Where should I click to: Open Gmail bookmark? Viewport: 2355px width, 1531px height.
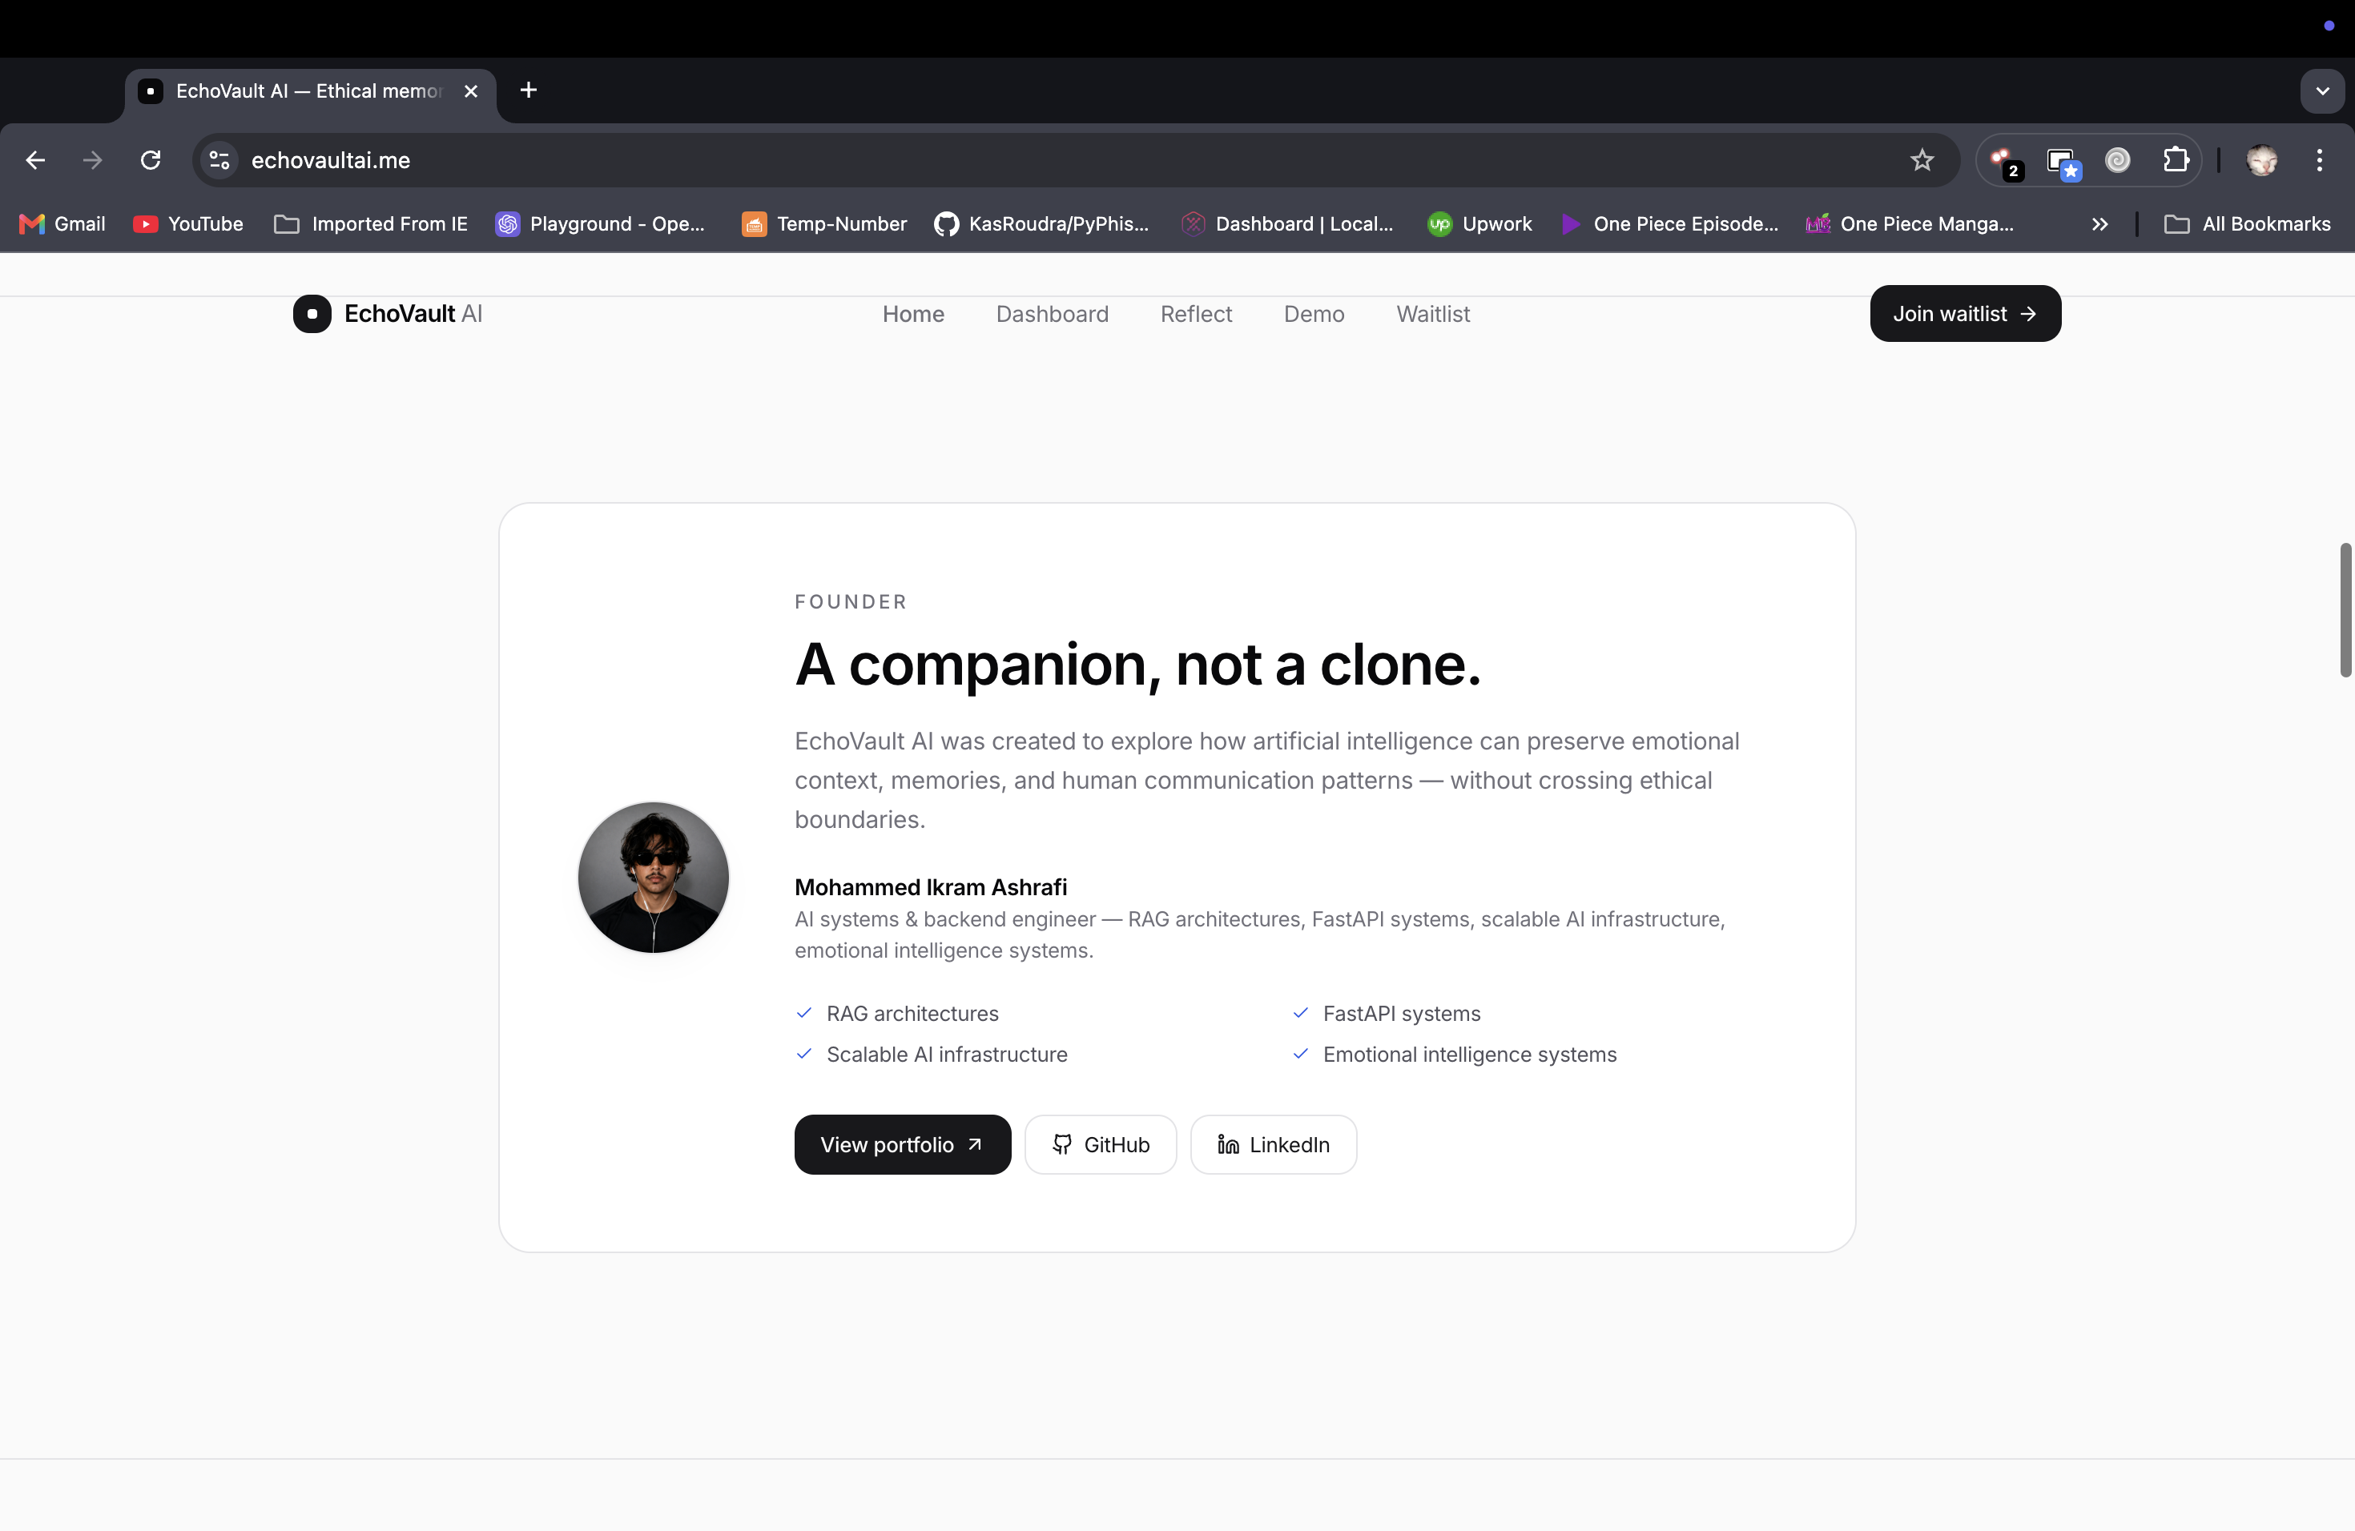pos(62,224)
